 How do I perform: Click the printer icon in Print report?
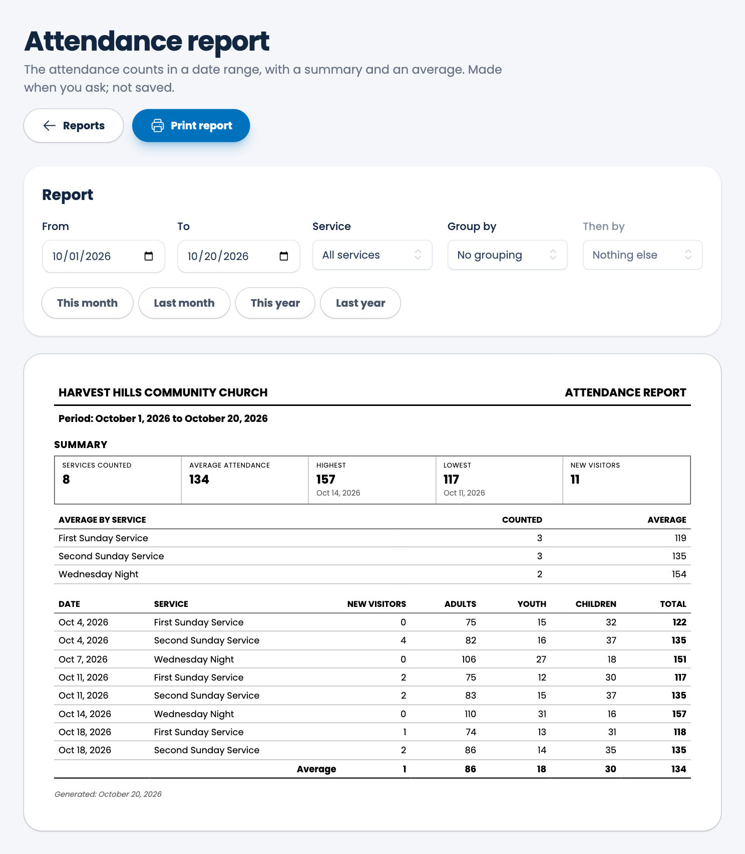pos(158,125)
